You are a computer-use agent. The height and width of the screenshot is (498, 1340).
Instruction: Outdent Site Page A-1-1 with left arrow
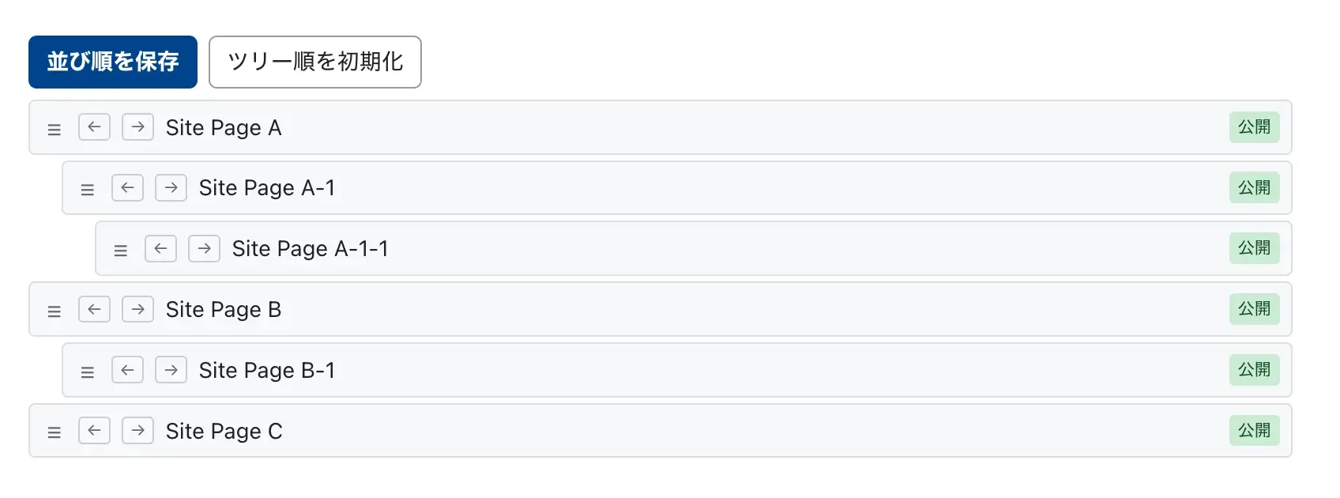160,248
